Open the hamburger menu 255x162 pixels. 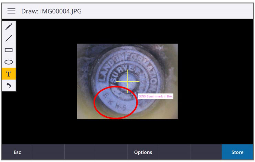point(11,11)
